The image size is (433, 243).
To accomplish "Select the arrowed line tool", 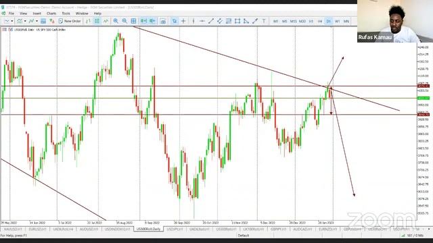I will [255, 21].
